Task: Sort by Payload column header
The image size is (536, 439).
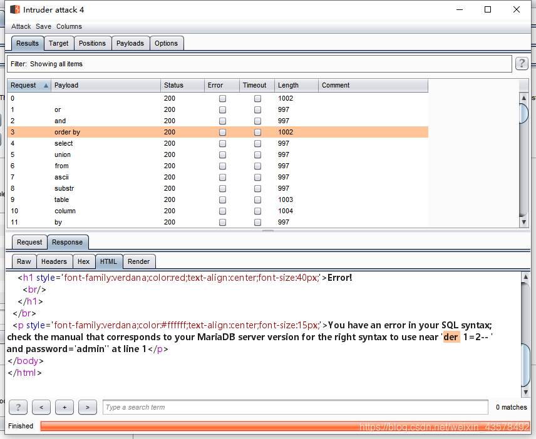Action: pos(106,85)
